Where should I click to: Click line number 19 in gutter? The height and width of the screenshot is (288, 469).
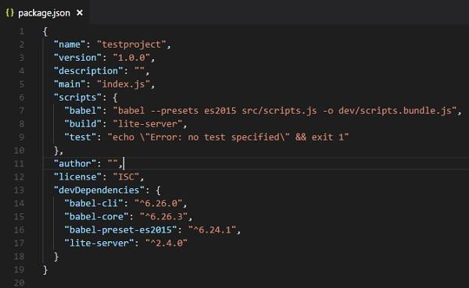tap(19, 269)
